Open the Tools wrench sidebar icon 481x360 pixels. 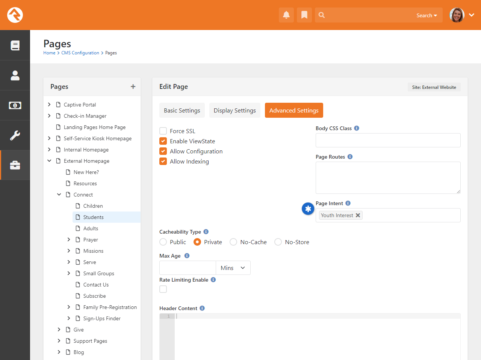coord(15,135)
